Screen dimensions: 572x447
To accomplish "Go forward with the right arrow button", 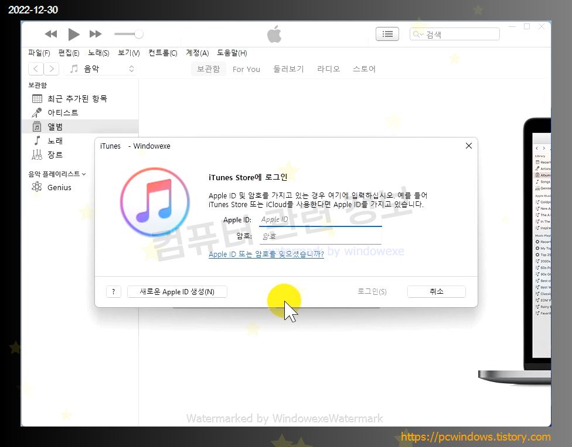I will (52, 69).
